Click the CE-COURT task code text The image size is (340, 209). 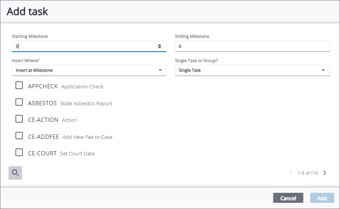pyautogui.click(x=42, y=153)
